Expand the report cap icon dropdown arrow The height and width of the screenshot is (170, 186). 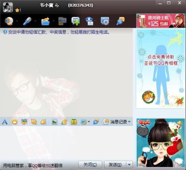96,21
